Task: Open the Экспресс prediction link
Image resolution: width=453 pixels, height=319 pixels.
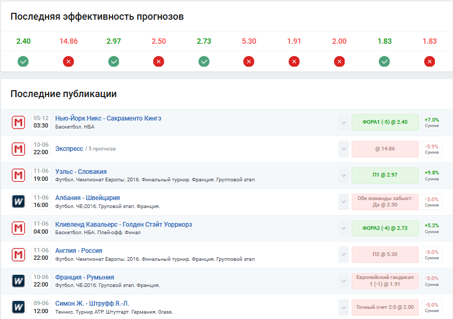Action: coord(69,148)
